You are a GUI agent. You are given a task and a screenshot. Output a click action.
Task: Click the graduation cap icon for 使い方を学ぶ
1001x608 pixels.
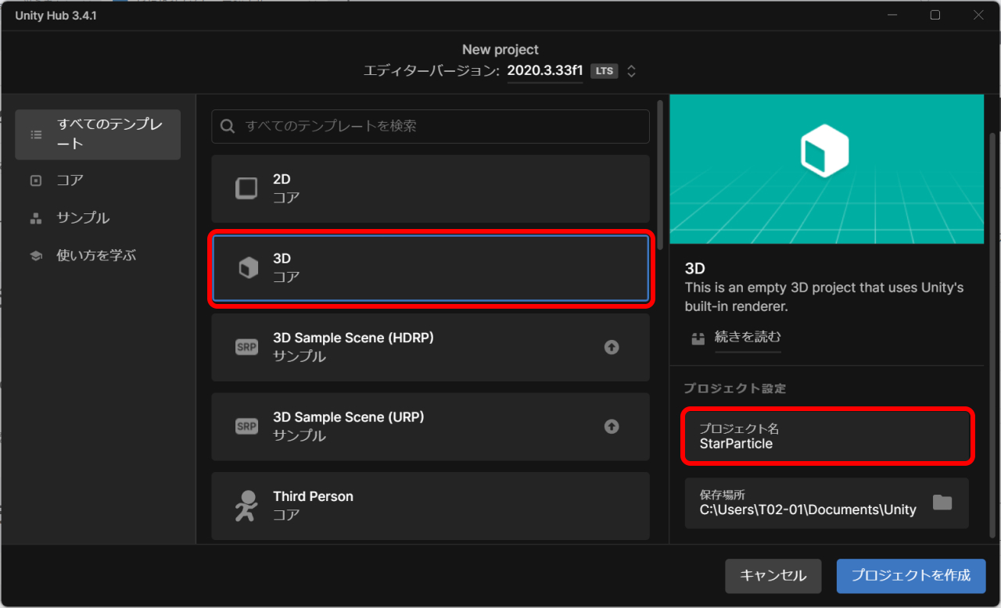click(x=36, y=256)
